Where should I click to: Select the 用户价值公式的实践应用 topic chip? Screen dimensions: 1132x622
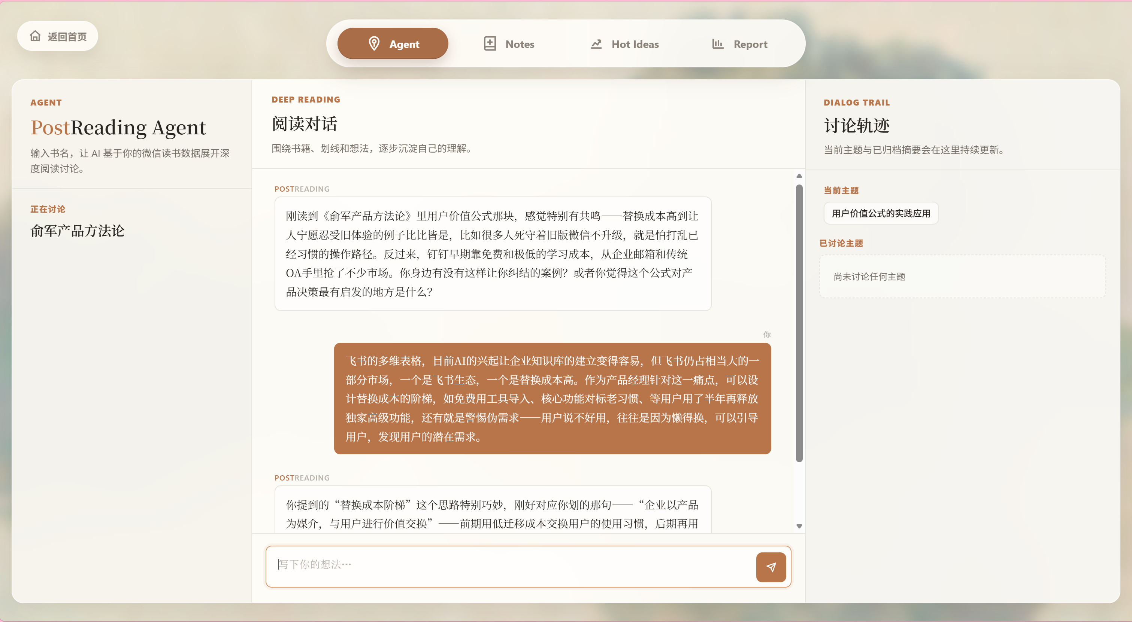coord(881,213)
